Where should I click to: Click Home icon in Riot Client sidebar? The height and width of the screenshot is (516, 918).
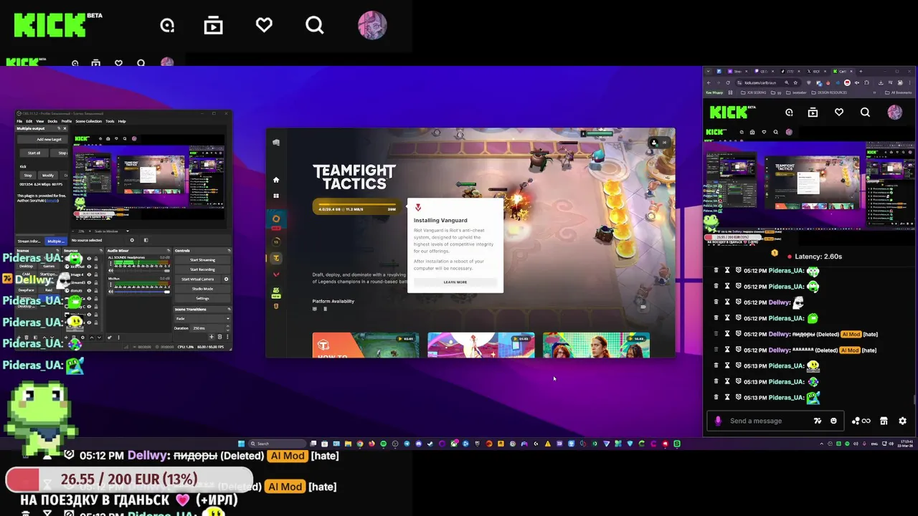click(276, 179)
